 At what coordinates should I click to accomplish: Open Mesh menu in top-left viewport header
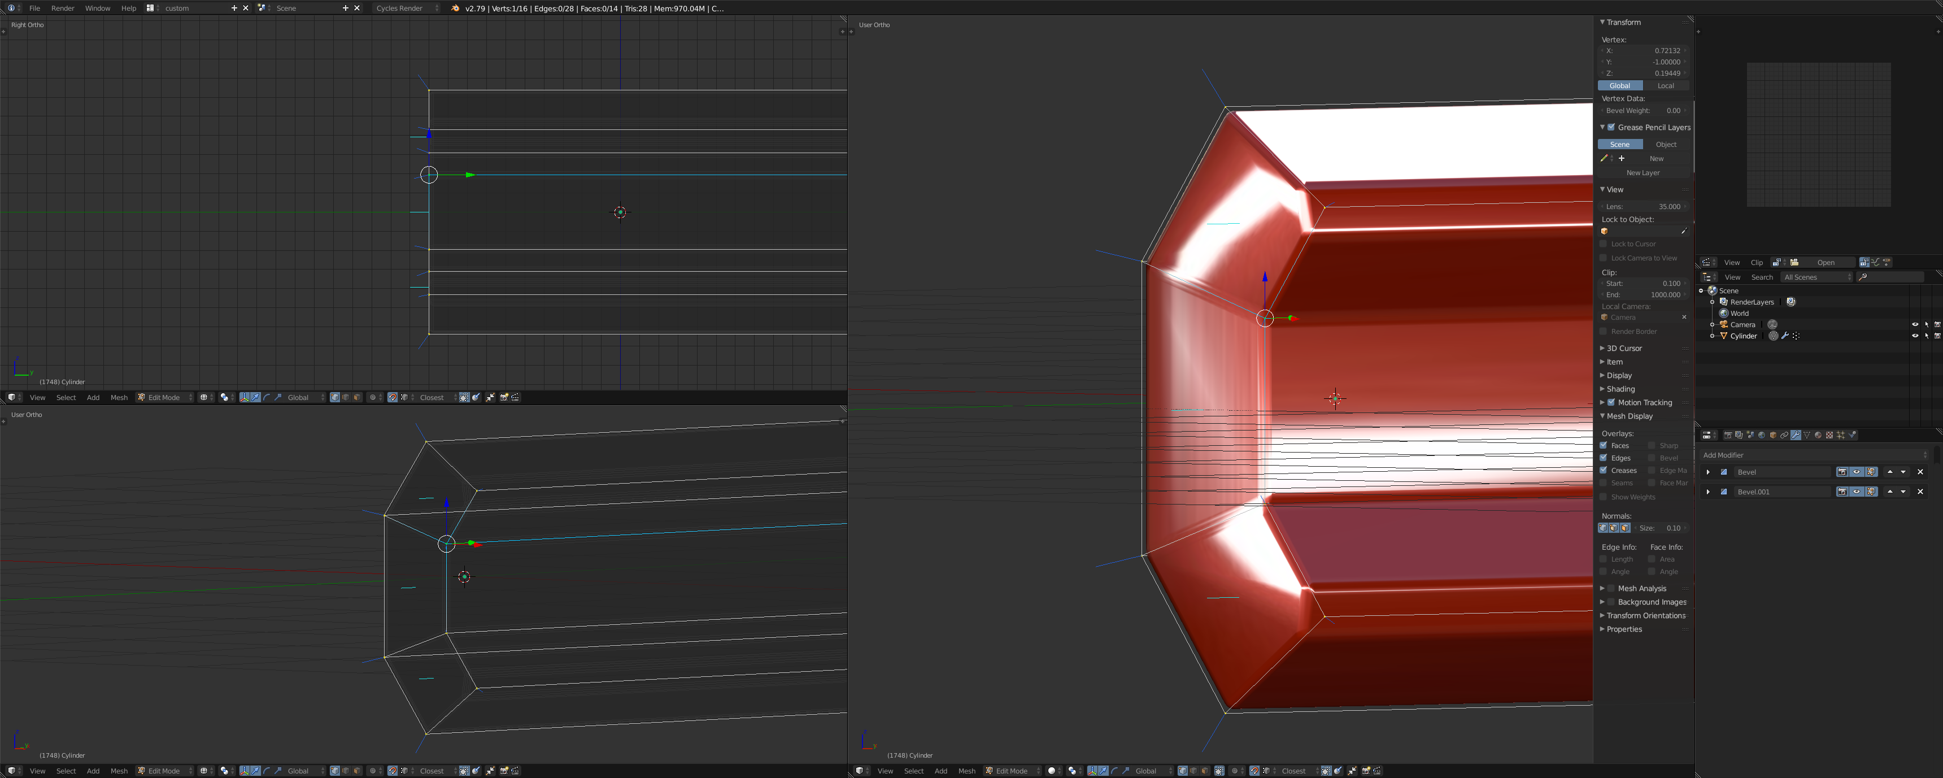pyautogui.click(x=119, y=397)
